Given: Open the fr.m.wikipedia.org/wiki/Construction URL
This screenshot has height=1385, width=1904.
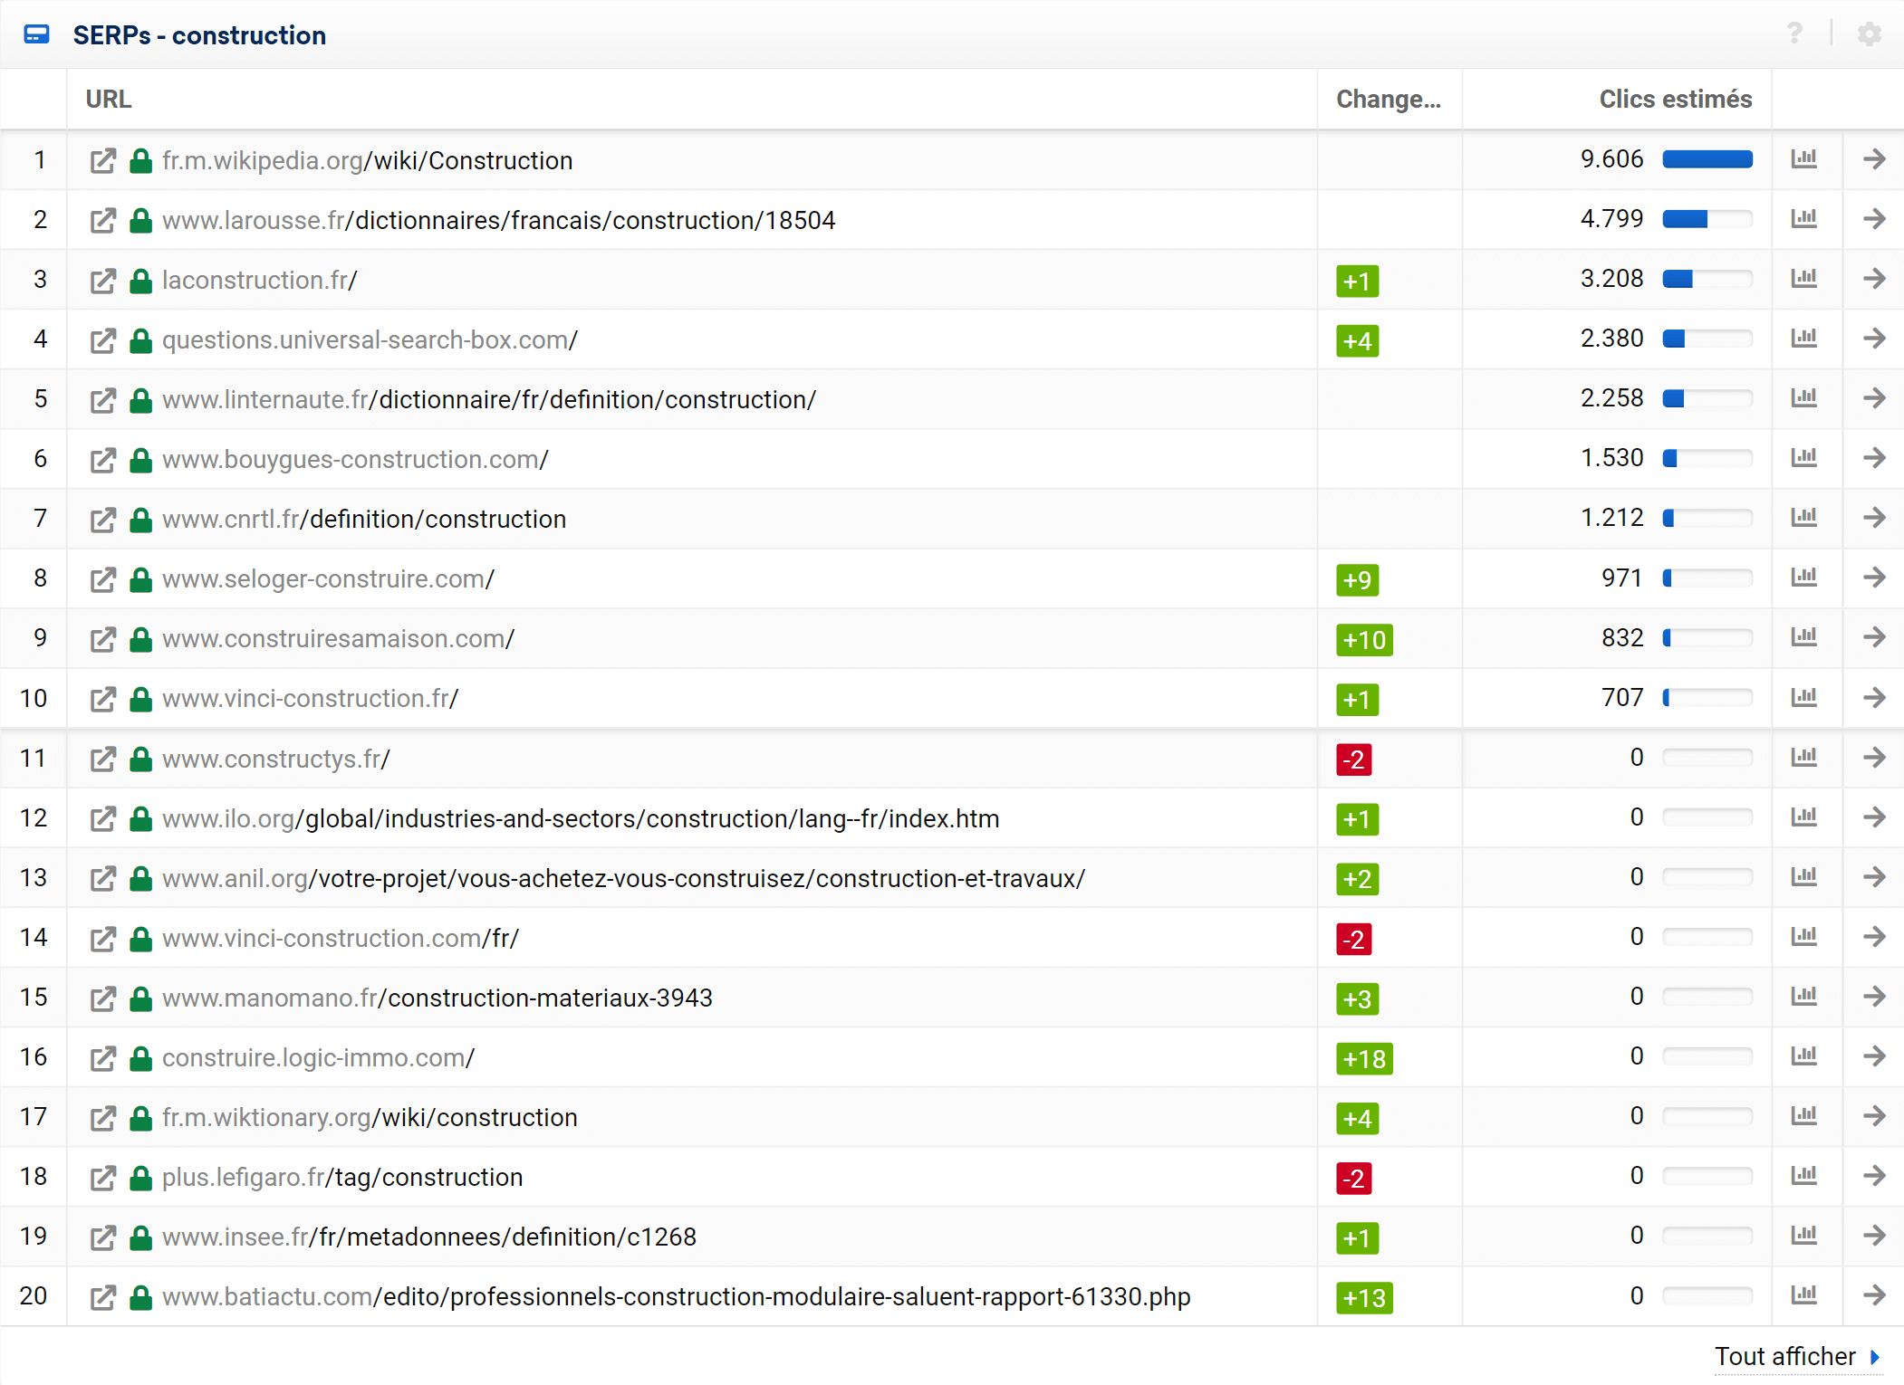Looking at the screenshot, I should pos(367,160).
